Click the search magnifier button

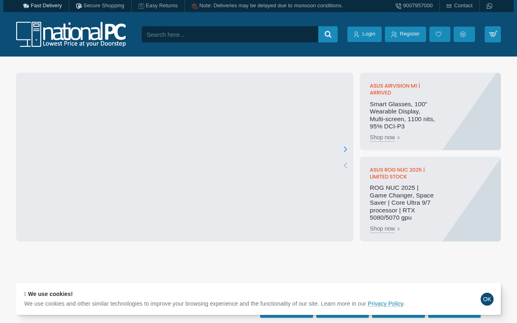(328, 34)
